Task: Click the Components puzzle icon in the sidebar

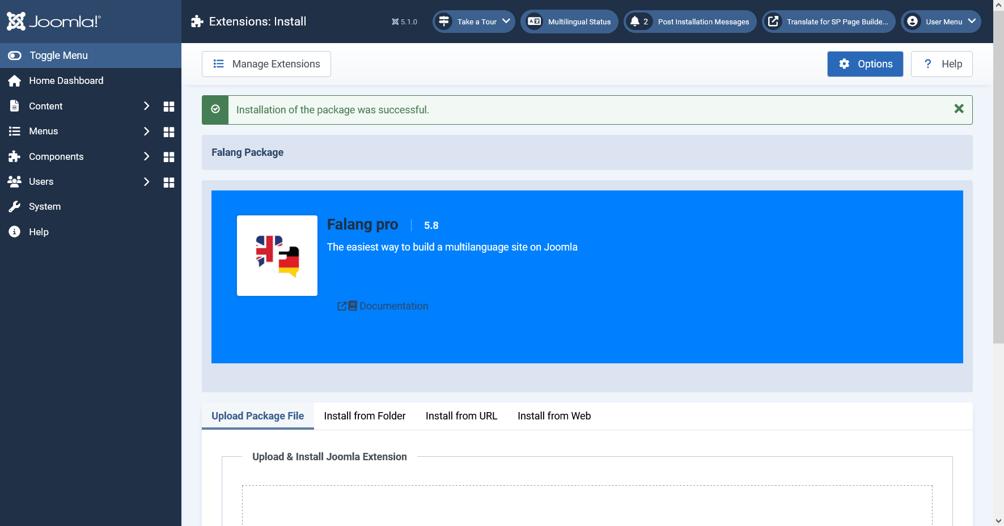Action: click(15, 156)
